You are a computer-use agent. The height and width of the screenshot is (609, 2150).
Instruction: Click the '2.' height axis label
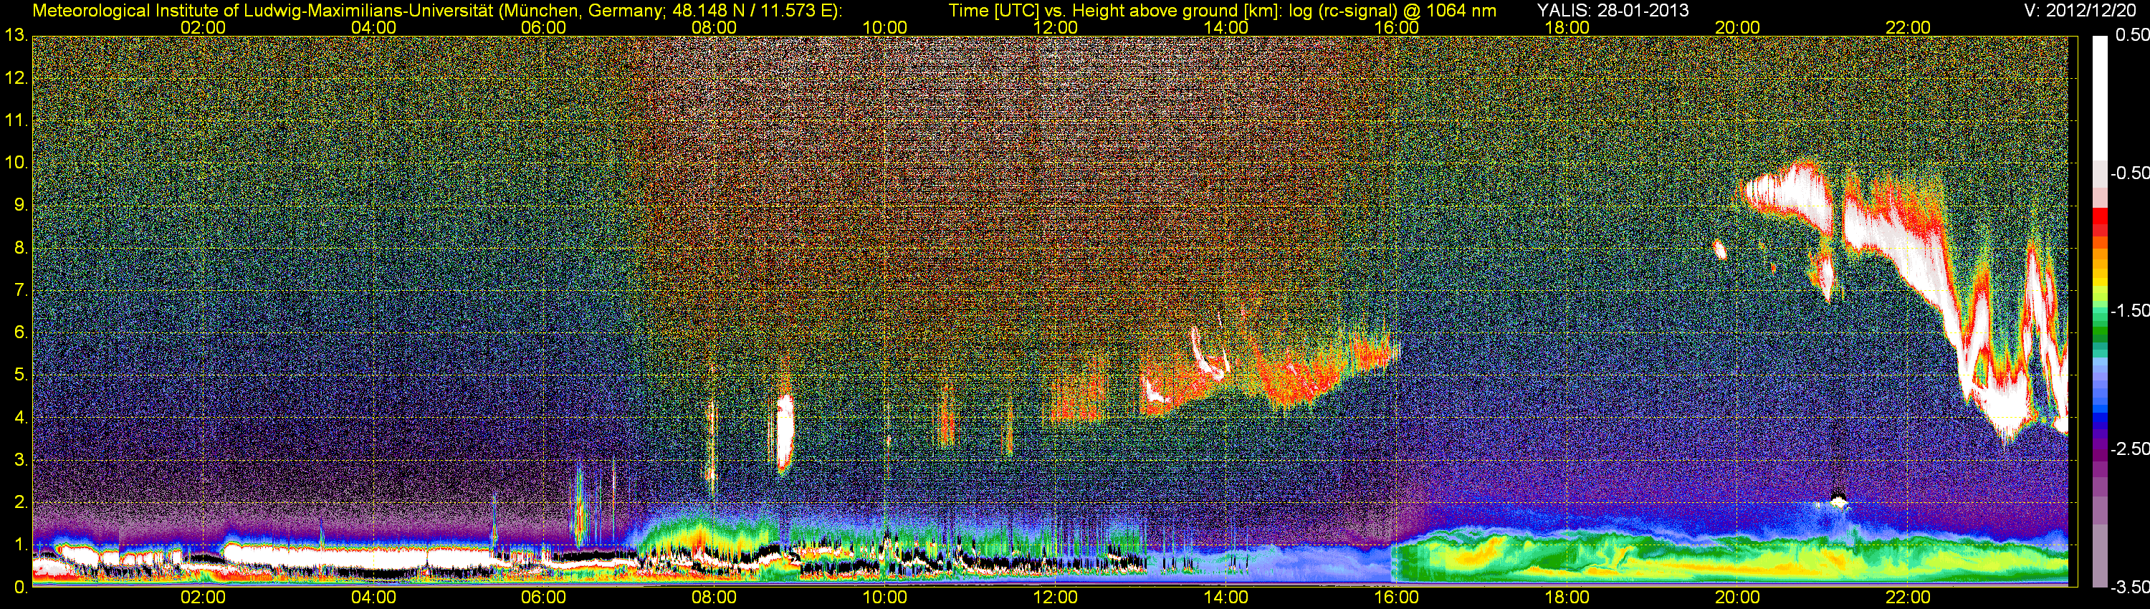pyautogui.click(x=20, y=502)
